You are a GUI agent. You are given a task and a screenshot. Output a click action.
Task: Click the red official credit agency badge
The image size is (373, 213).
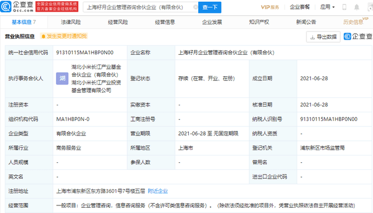pos(57,6)
